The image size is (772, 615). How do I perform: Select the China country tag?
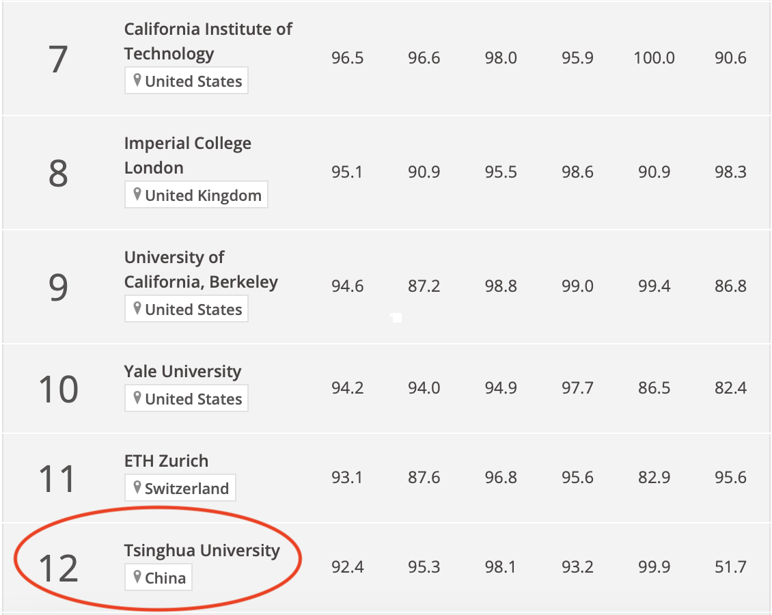click(x=158, y=577)
